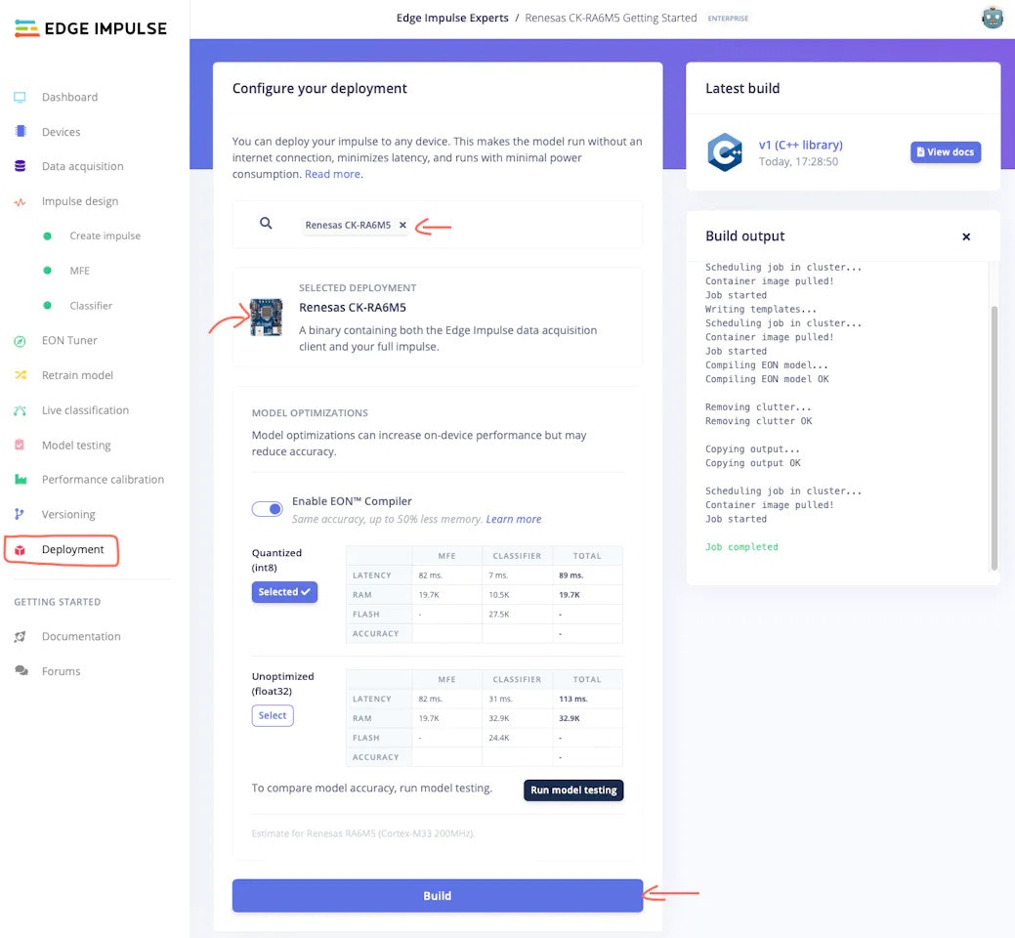1015x938 pixels.
Task: Click the Live classification icon
Action: pos(21,410)
